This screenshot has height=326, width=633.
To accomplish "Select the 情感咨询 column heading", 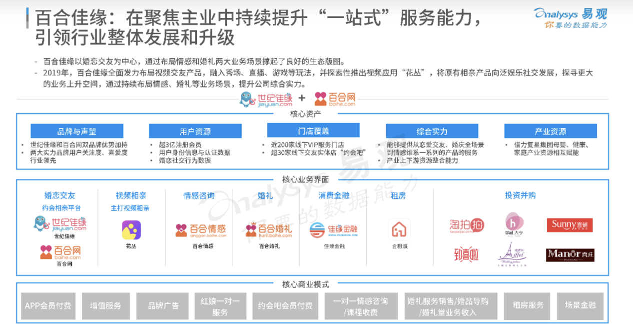I will (x=199, y=195).
